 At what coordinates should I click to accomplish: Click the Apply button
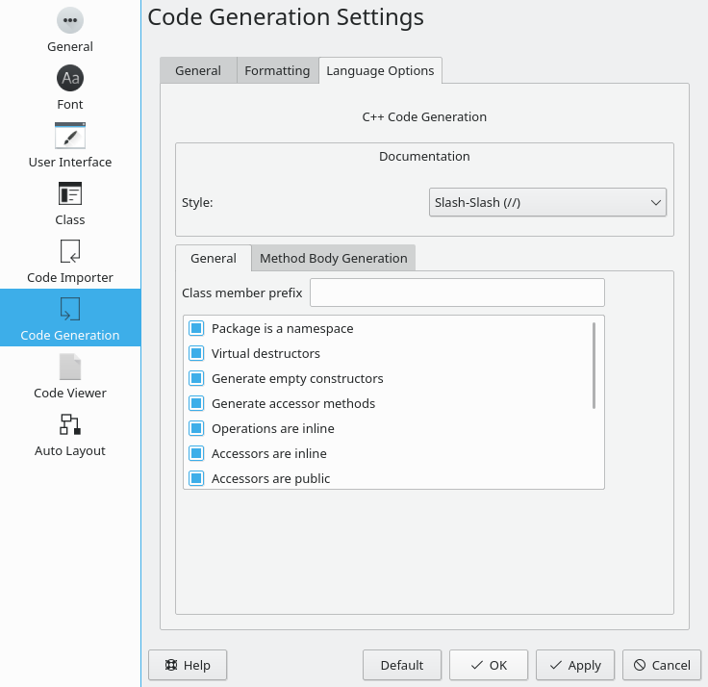[575, 665]
